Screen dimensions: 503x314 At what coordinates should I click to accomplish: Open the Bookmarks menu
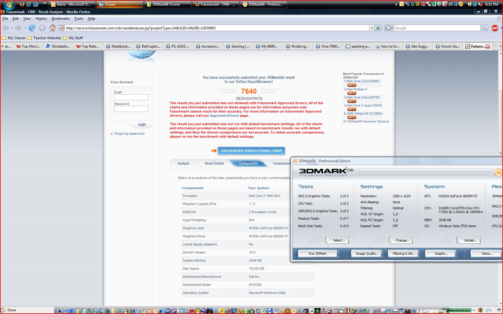click(61, 19)
